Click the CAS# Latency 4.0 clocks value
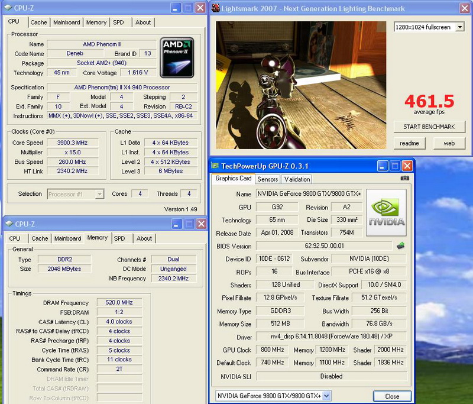This screenshot has height=404, width=473. (x=119, y=322)
